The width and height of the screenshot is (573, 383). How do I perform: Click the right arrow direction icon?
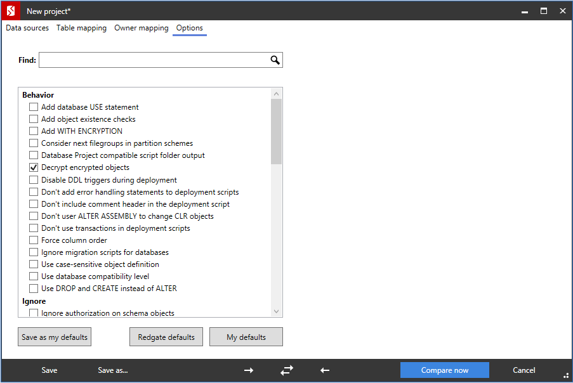pyautogui.click(x=249, y=370)
